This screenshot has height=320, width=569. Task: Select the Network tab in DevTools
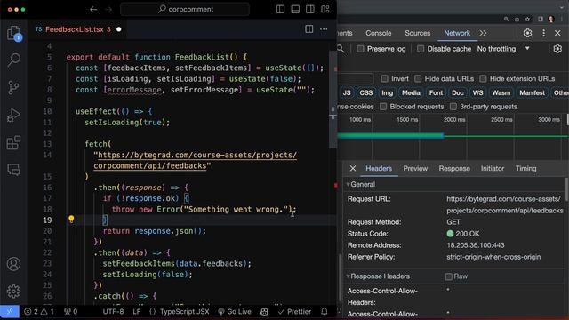(x=457, y=33)
